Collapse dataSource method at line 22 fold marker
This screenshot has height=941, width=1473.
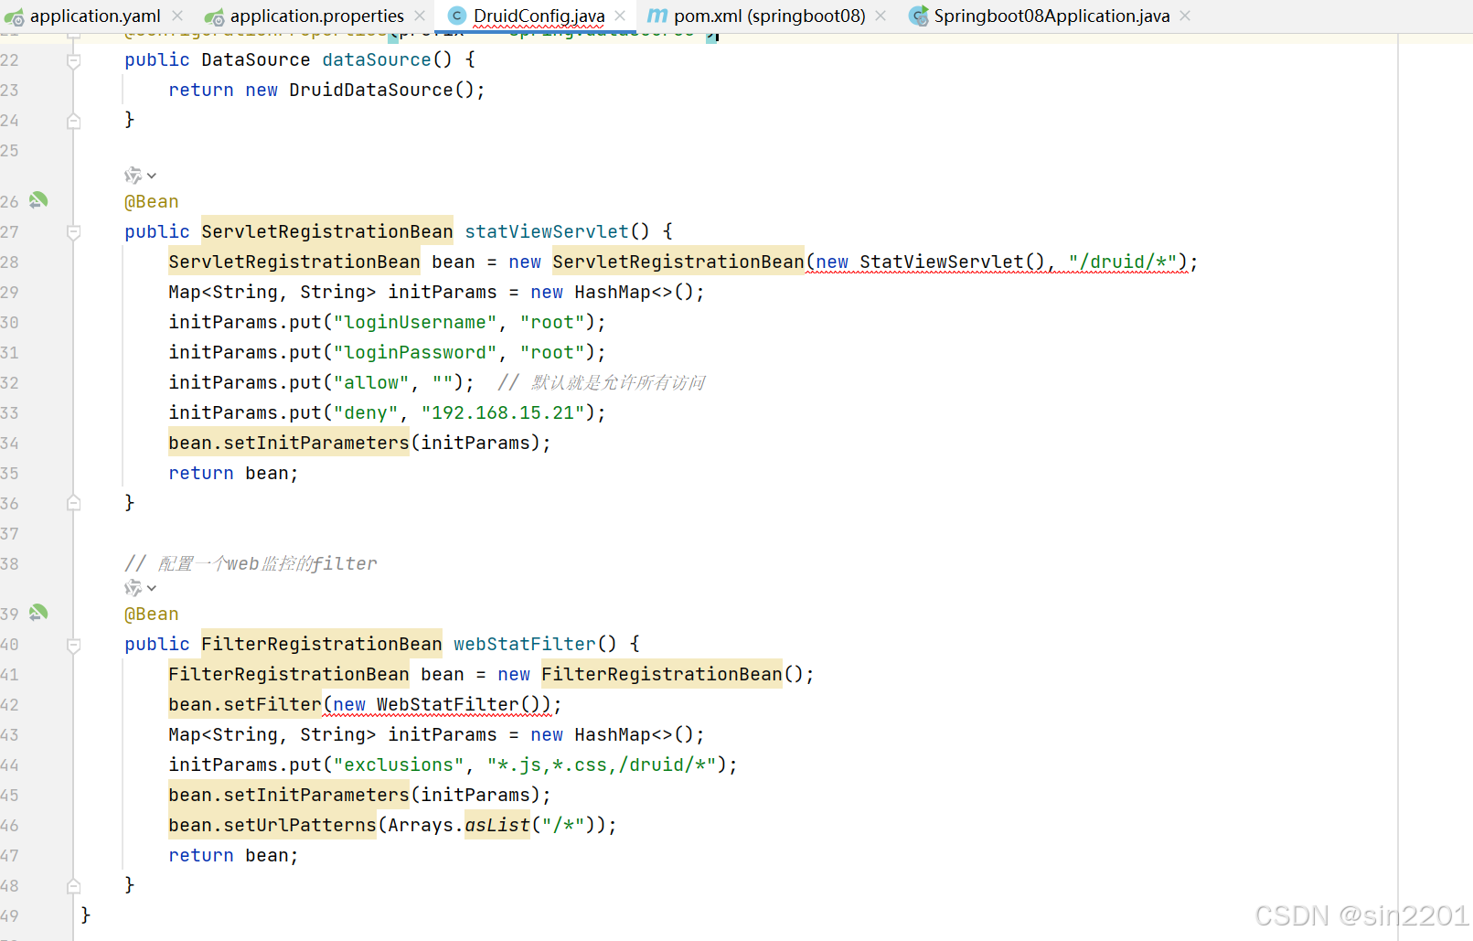point(74,60)
